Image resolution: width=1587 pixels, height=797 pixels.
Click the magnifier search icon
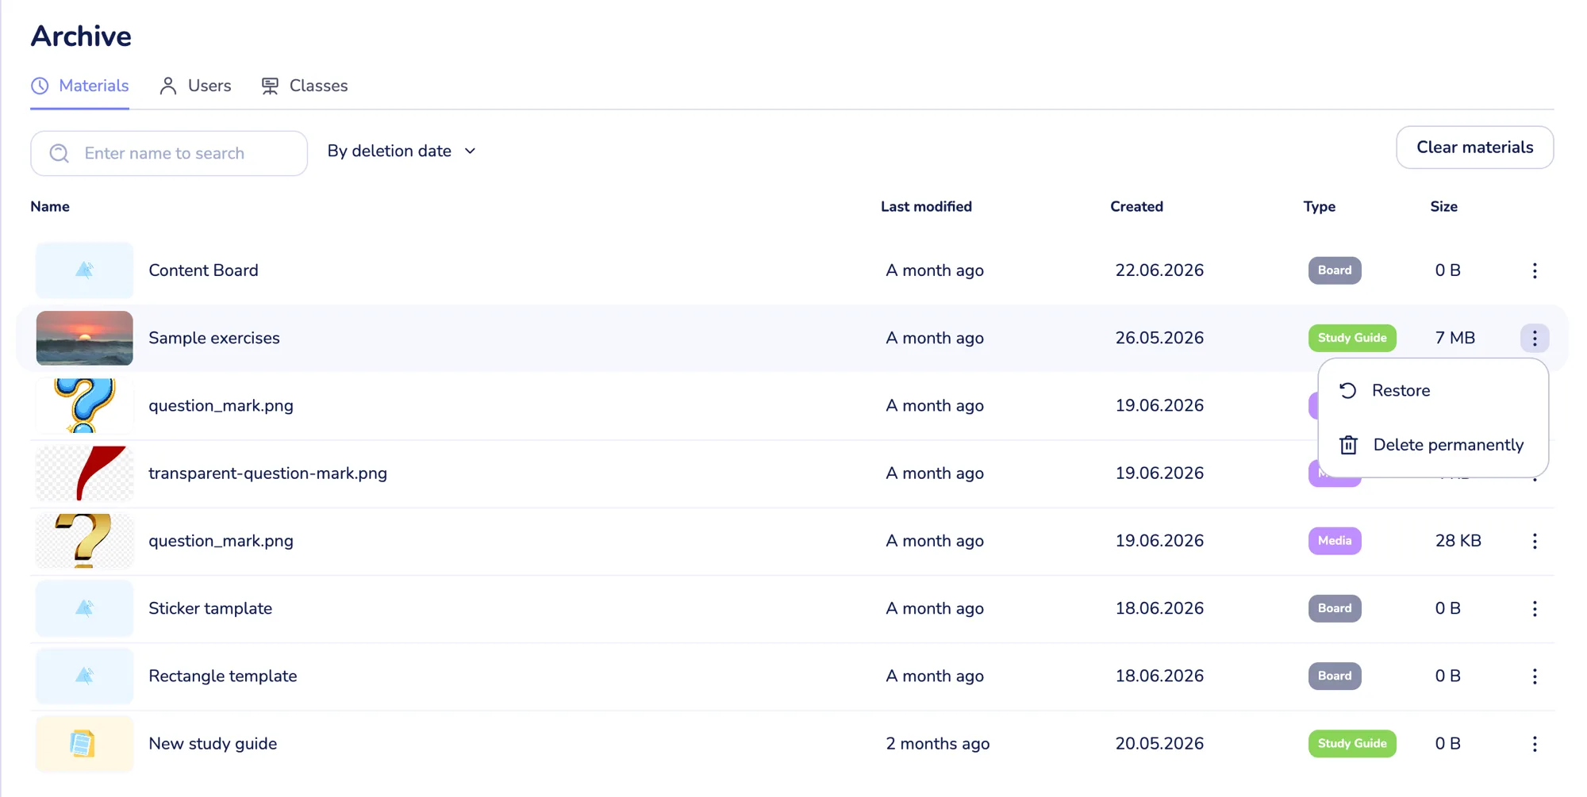click(60, 153)
